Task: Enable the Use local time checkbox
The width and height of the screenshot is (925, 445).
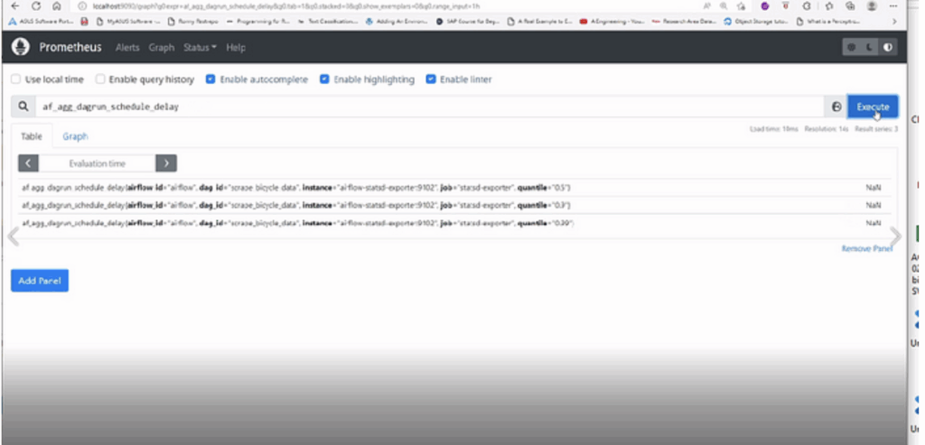Action: pos(15,79)
